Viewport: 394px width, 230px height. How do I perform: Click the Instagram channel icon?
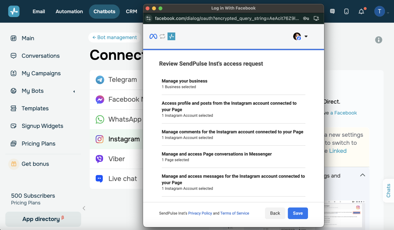pos(100,139)
